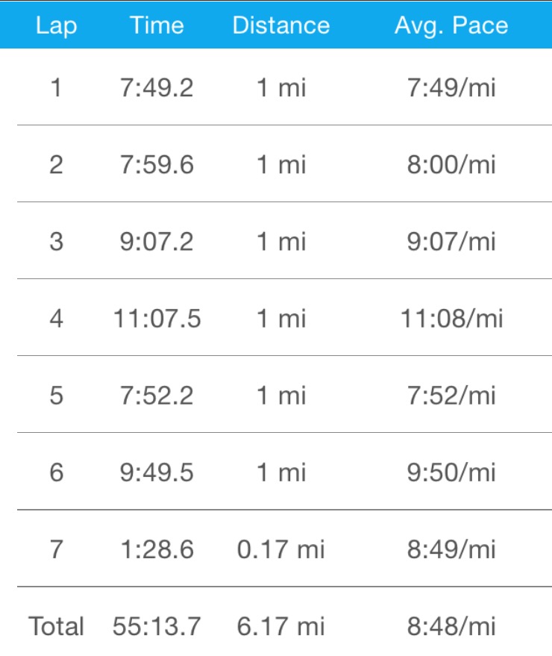Viewport: 552px width, 656px height.
Task: Select lap 3 pace 9:07/mi
Action: click(451, 242)
